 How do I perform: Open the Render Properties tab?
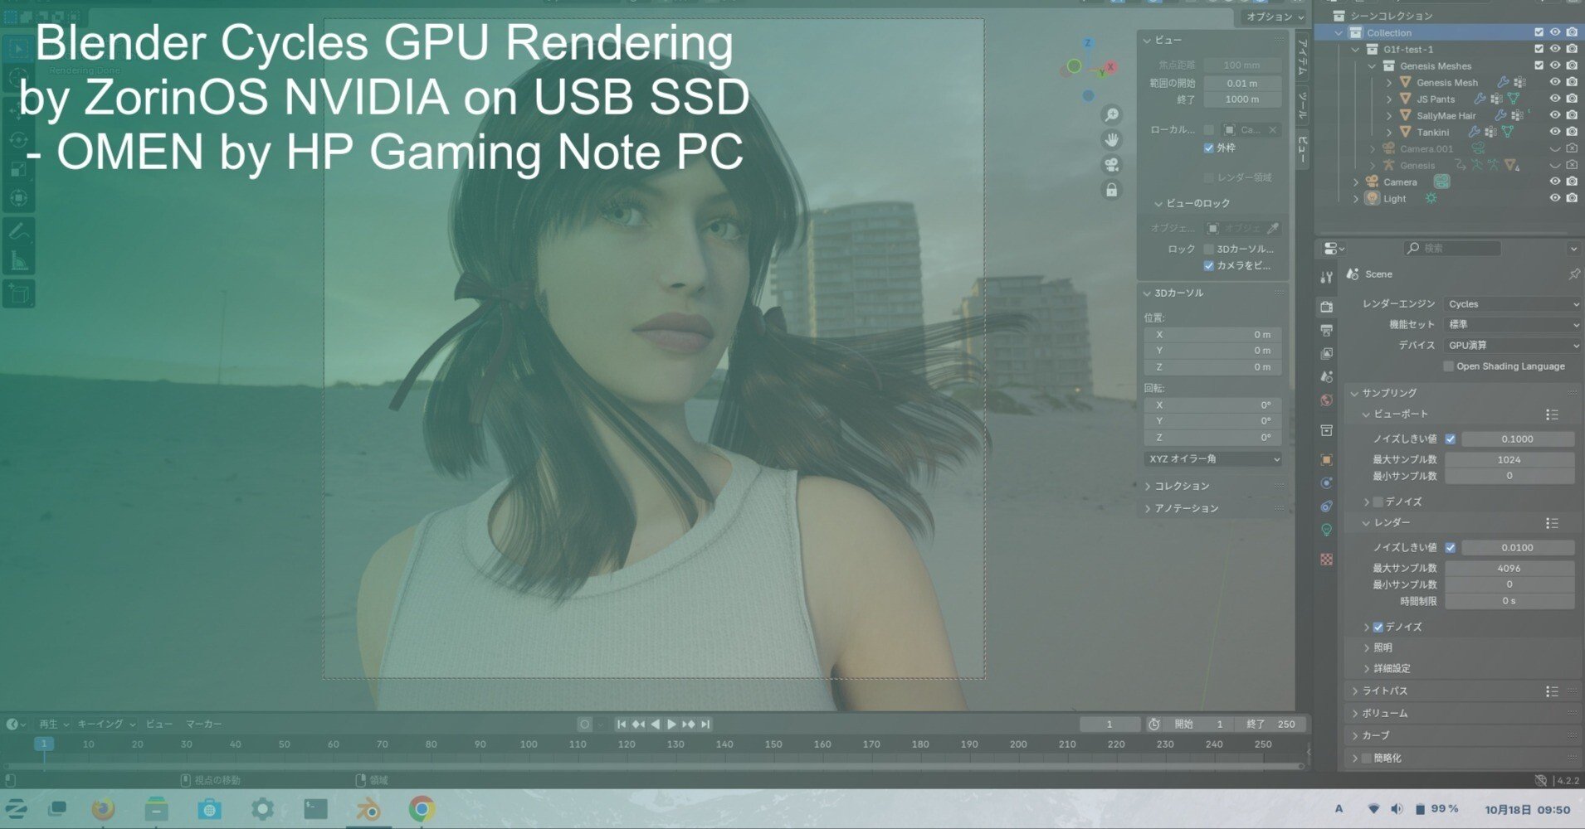point(1325,305)
